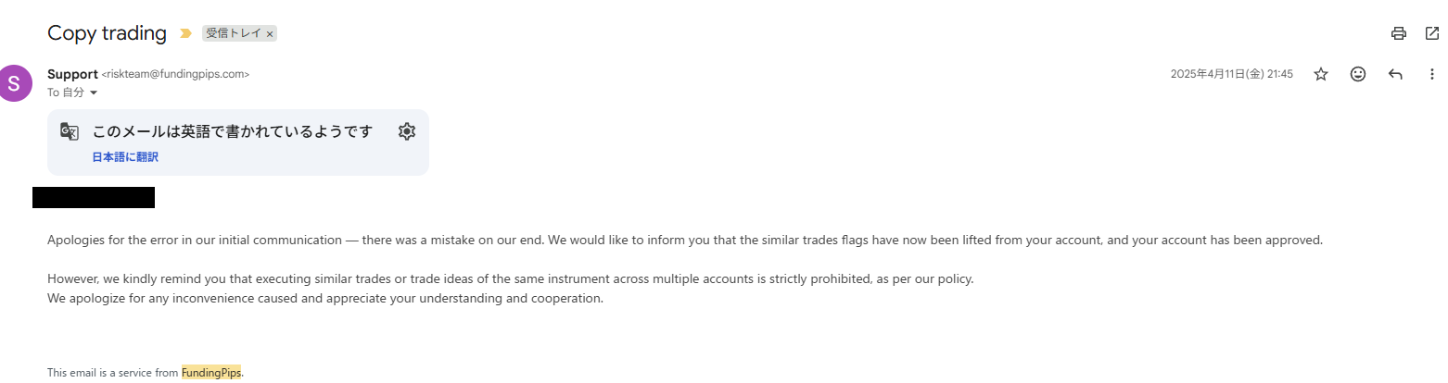This screenshot has width=1448, height=383.
Task: Open the three-dot more options menu
Action: [x=1432, y=74]
